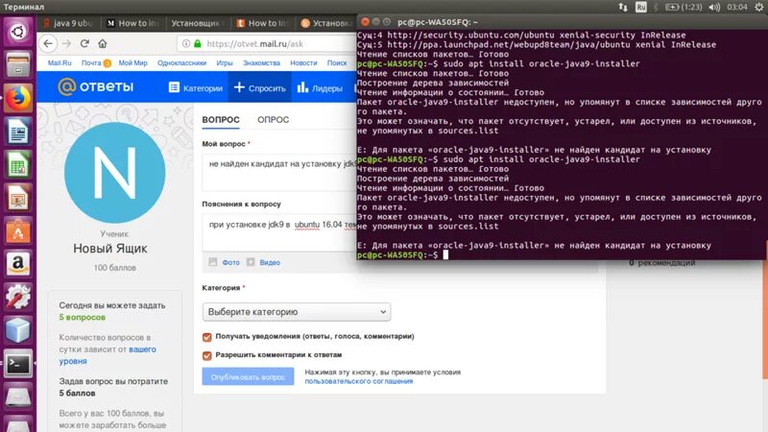Launch Firefox from the dock
Screen dimensions: 768x432
[17, 98]
